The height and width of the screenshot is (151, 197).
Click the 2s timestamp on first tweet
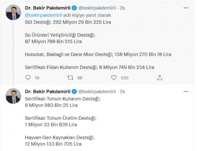[x=123, y=8]
